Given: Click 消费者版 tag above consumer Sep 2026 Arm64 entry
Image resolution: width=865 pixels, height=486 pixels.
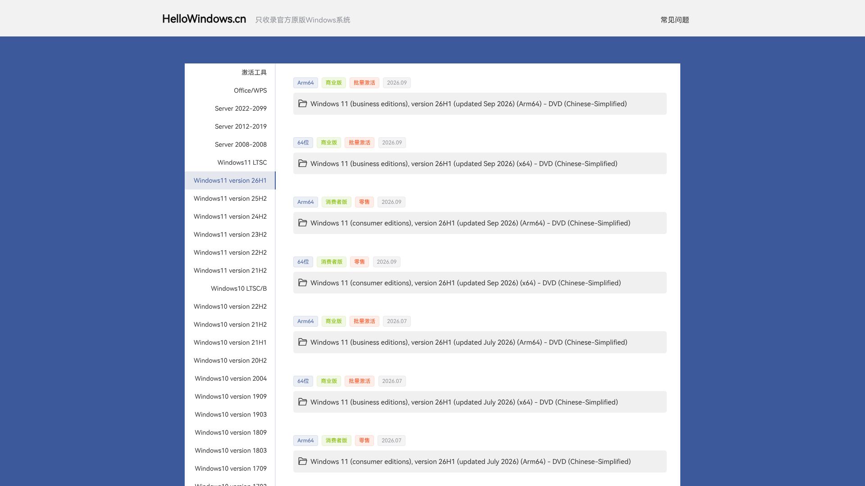Looking at the screenshot, I should coord(337,202).
